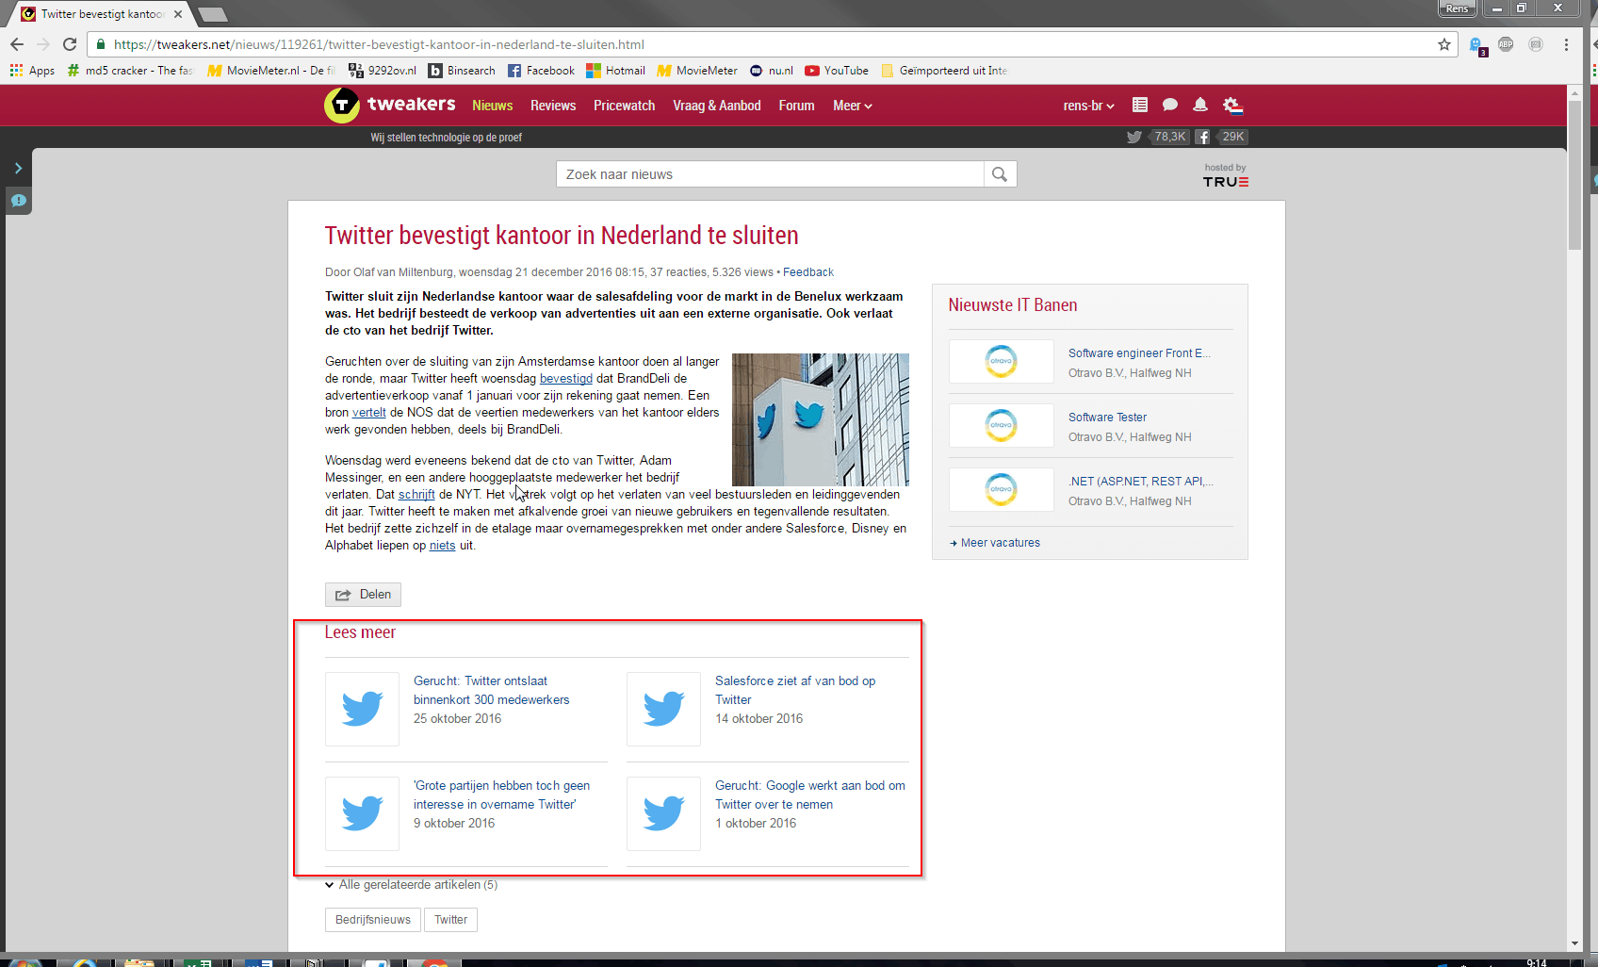Bookmark this page with the star icon
Screen dimensions: 1598x967
[x=1443, y=44]
